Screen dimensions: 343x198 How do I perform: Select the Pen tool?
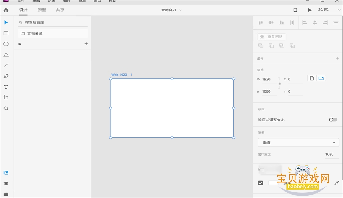tap(6, 76)
